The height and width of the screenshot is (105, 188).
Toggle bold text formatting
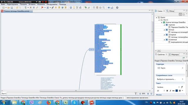tap(167, 91)
